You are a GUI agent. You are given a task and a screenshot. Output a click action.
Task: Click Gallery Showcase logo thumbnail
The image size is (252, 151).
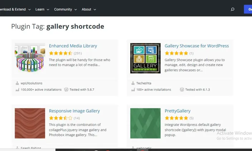(145, 58)
